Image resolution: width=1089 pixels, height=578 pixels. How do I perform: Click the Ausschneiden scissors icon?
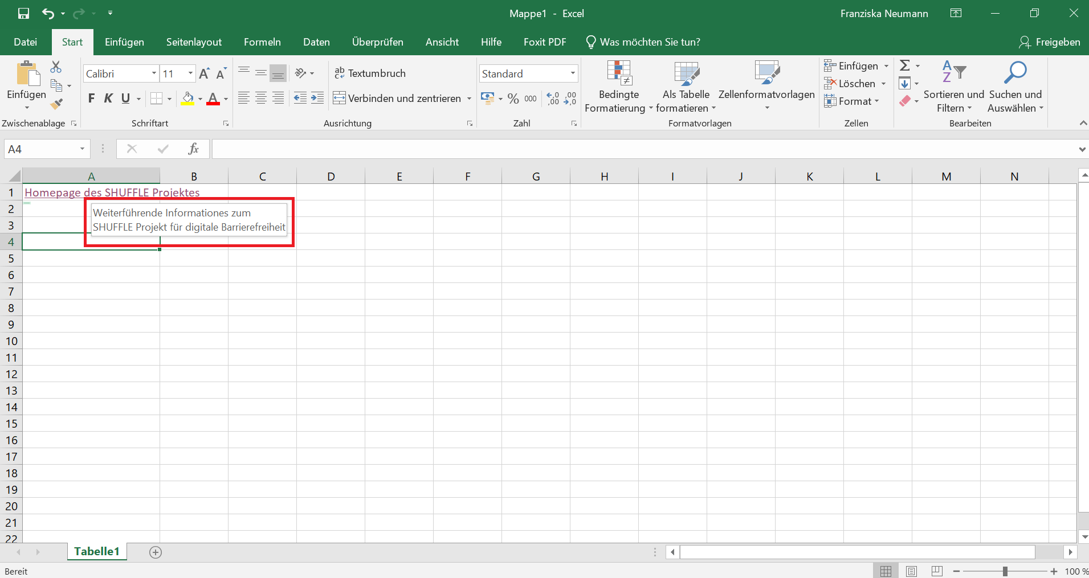coord(55,67)
